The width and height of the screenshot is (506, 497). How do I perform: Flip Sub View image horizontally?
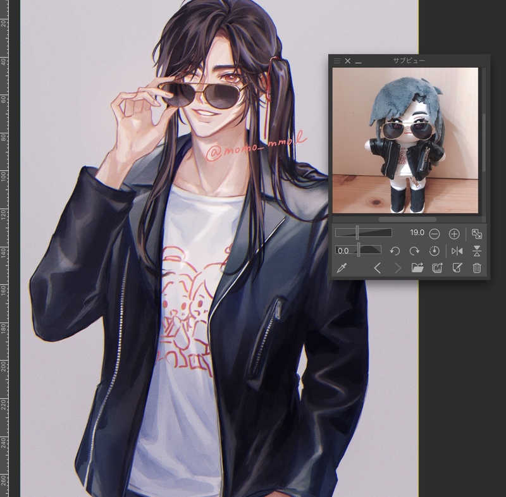coord(457,250)
